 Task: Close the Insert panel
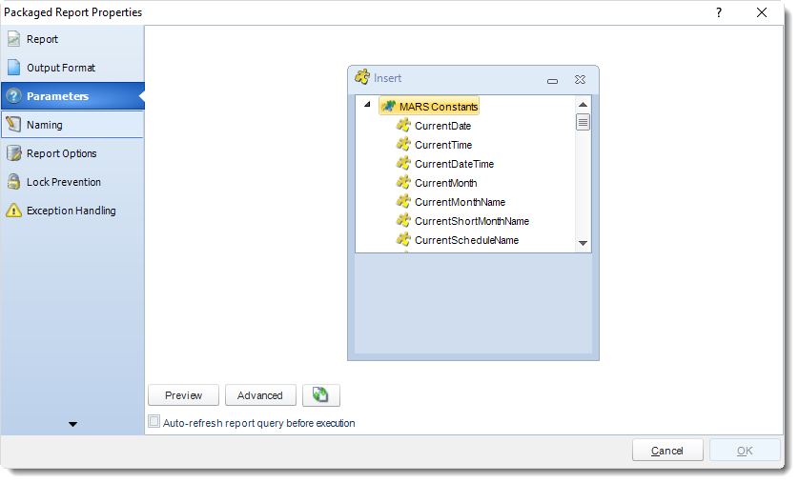[580, 79]
